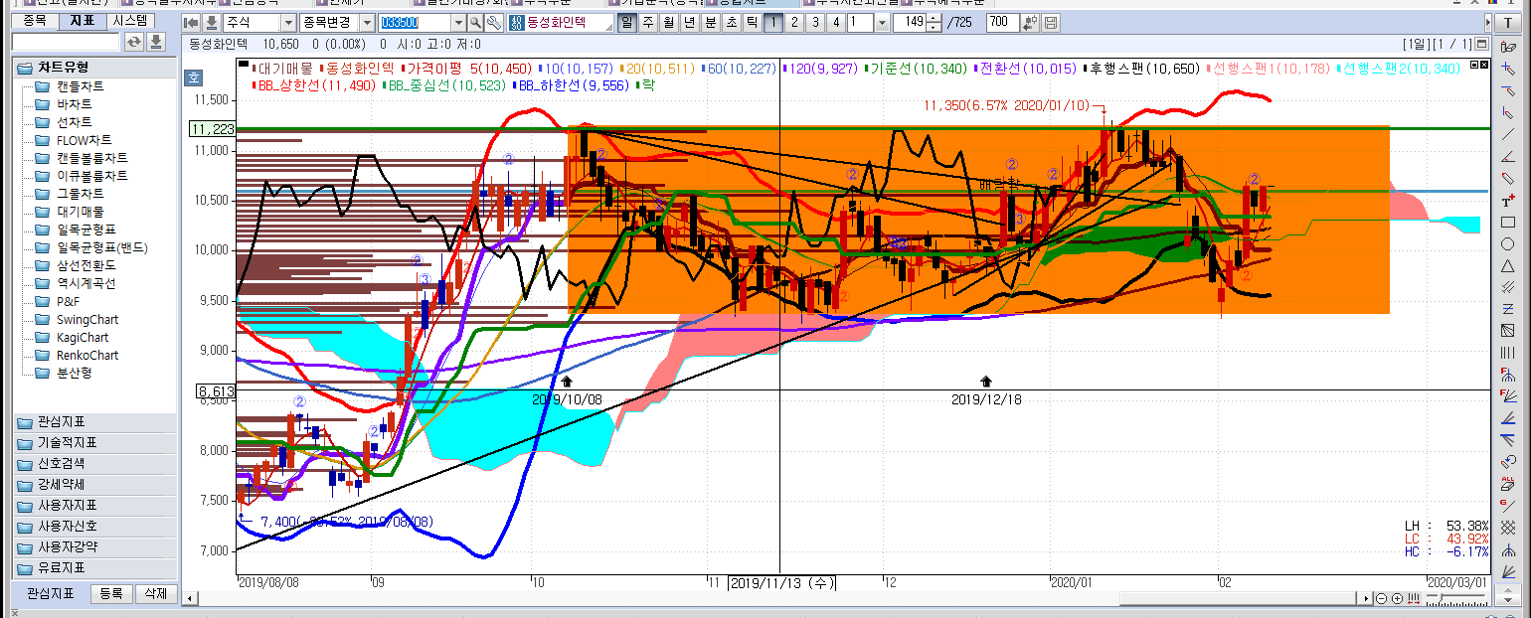Click the 등록 button
The image size is (1531, 618).
110,593
